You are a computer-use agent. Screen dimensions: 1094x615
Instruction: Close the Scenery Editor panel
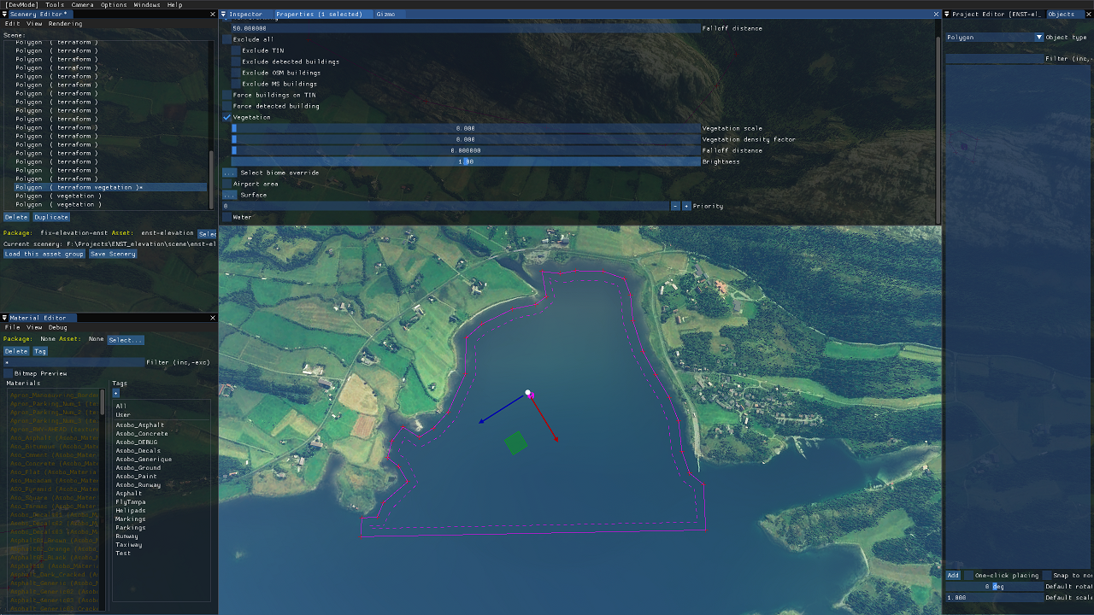213,15
